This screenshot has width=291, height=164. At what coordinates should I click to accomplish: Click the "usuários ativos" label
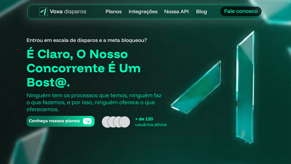(x=151, y=125)
